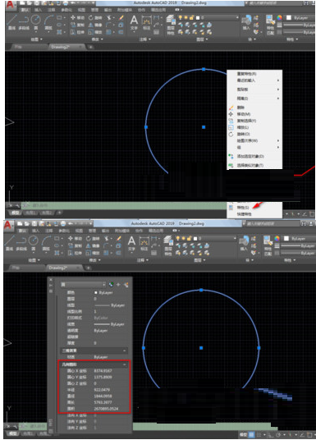Click the 半径 value in Properties palette

pos(102,390)
